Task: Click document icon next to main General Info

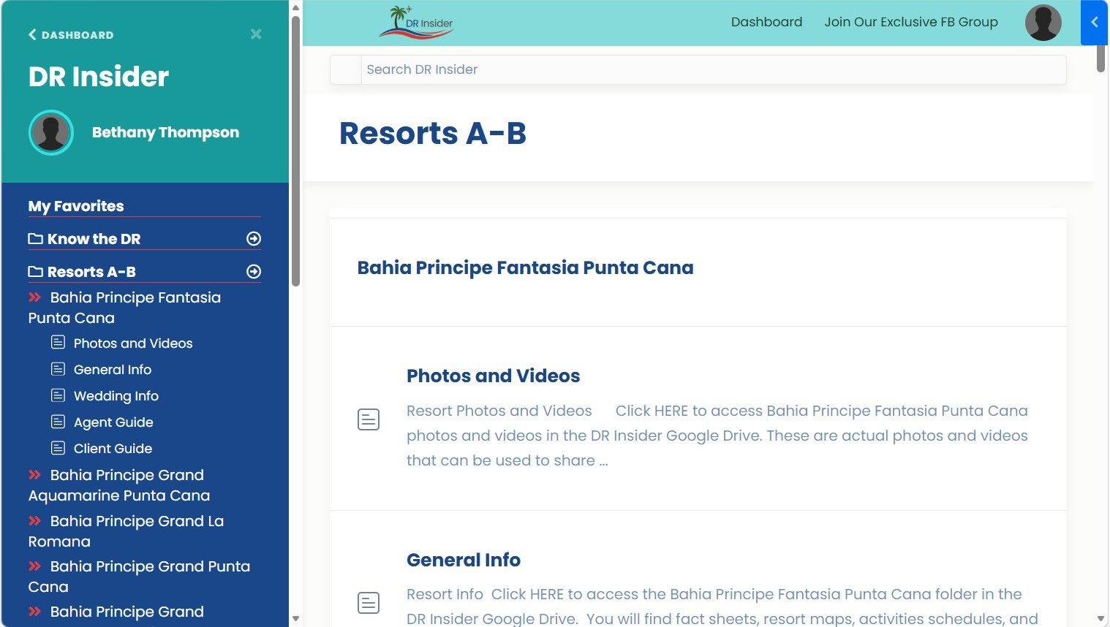Action: click(x=369, y=603)
